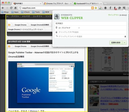Viewport: 129px width, 112px height.
Task: Close the Chrome ウェブストア tab
Action: [71, 4]
